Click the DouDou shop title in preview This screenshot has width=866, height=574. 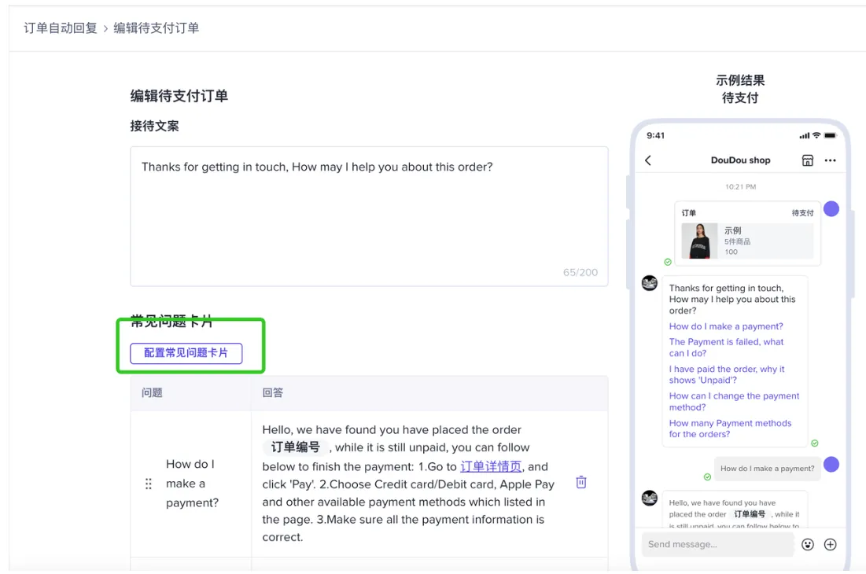click(740, 160)
